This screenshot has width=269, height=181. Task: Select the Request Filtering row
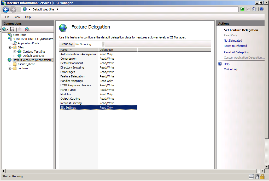pos(98,103)
